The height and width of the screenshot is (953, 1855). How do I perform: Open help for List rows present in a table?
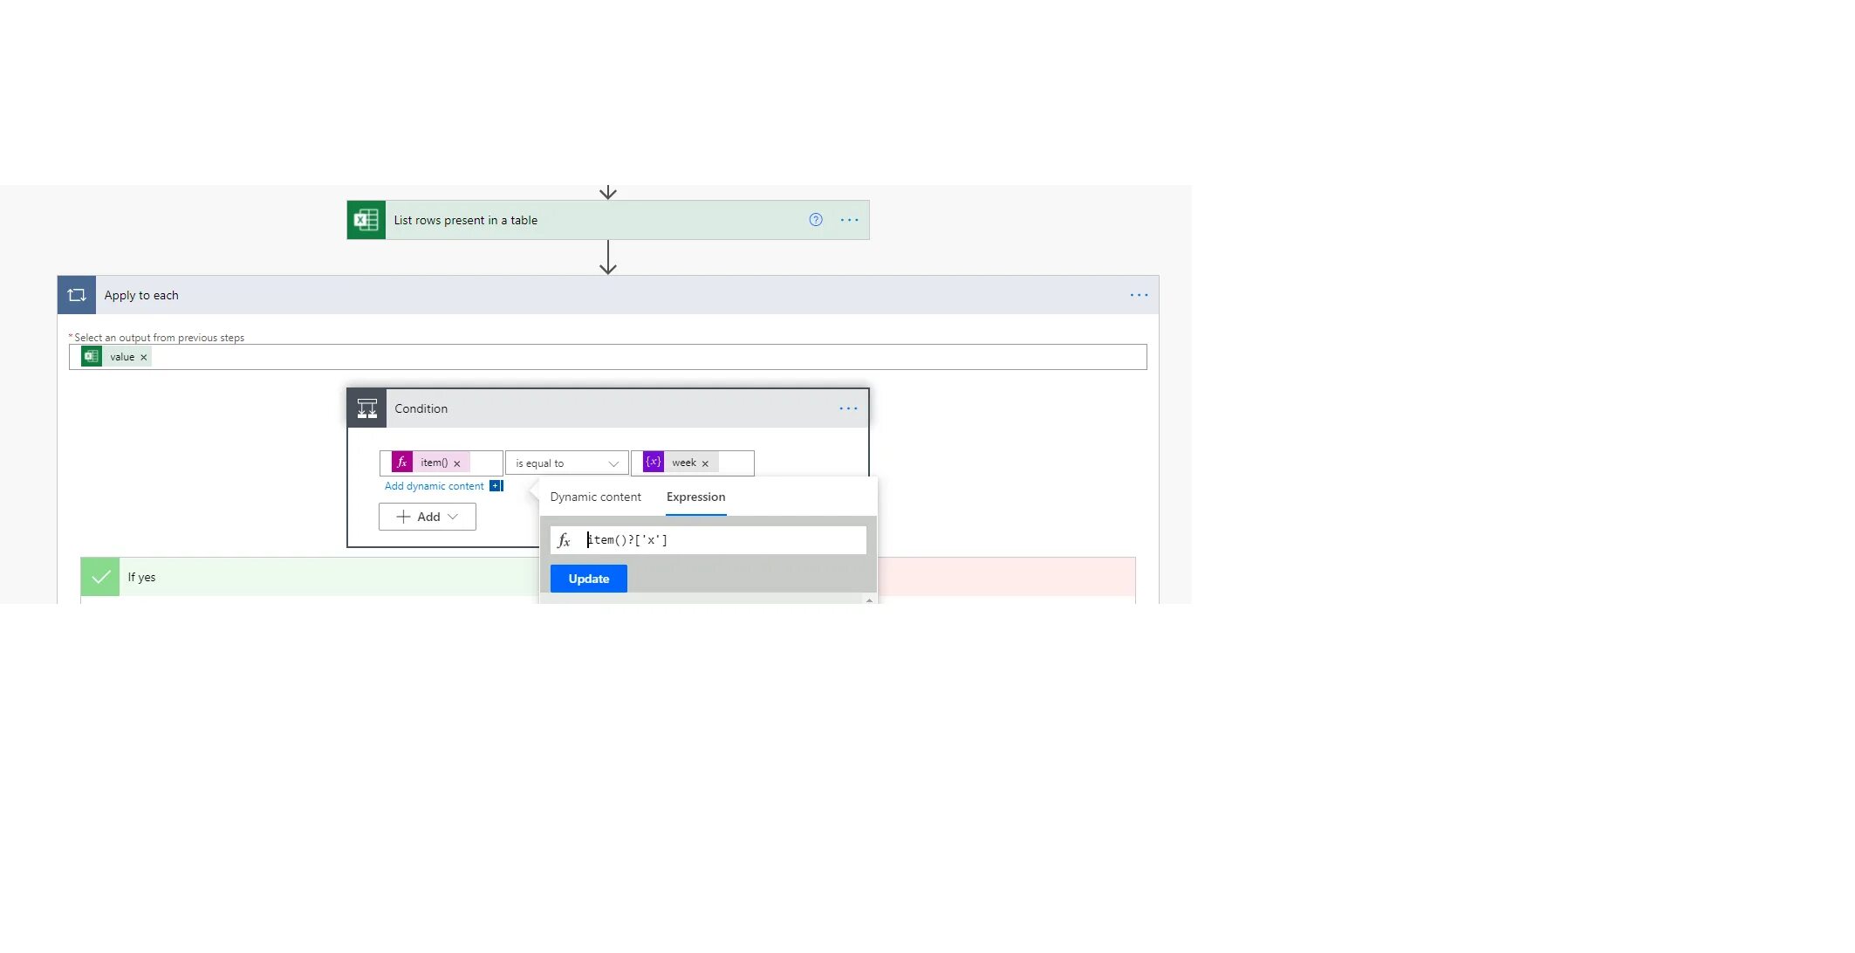pyautogui.click(x=815, y=220)
